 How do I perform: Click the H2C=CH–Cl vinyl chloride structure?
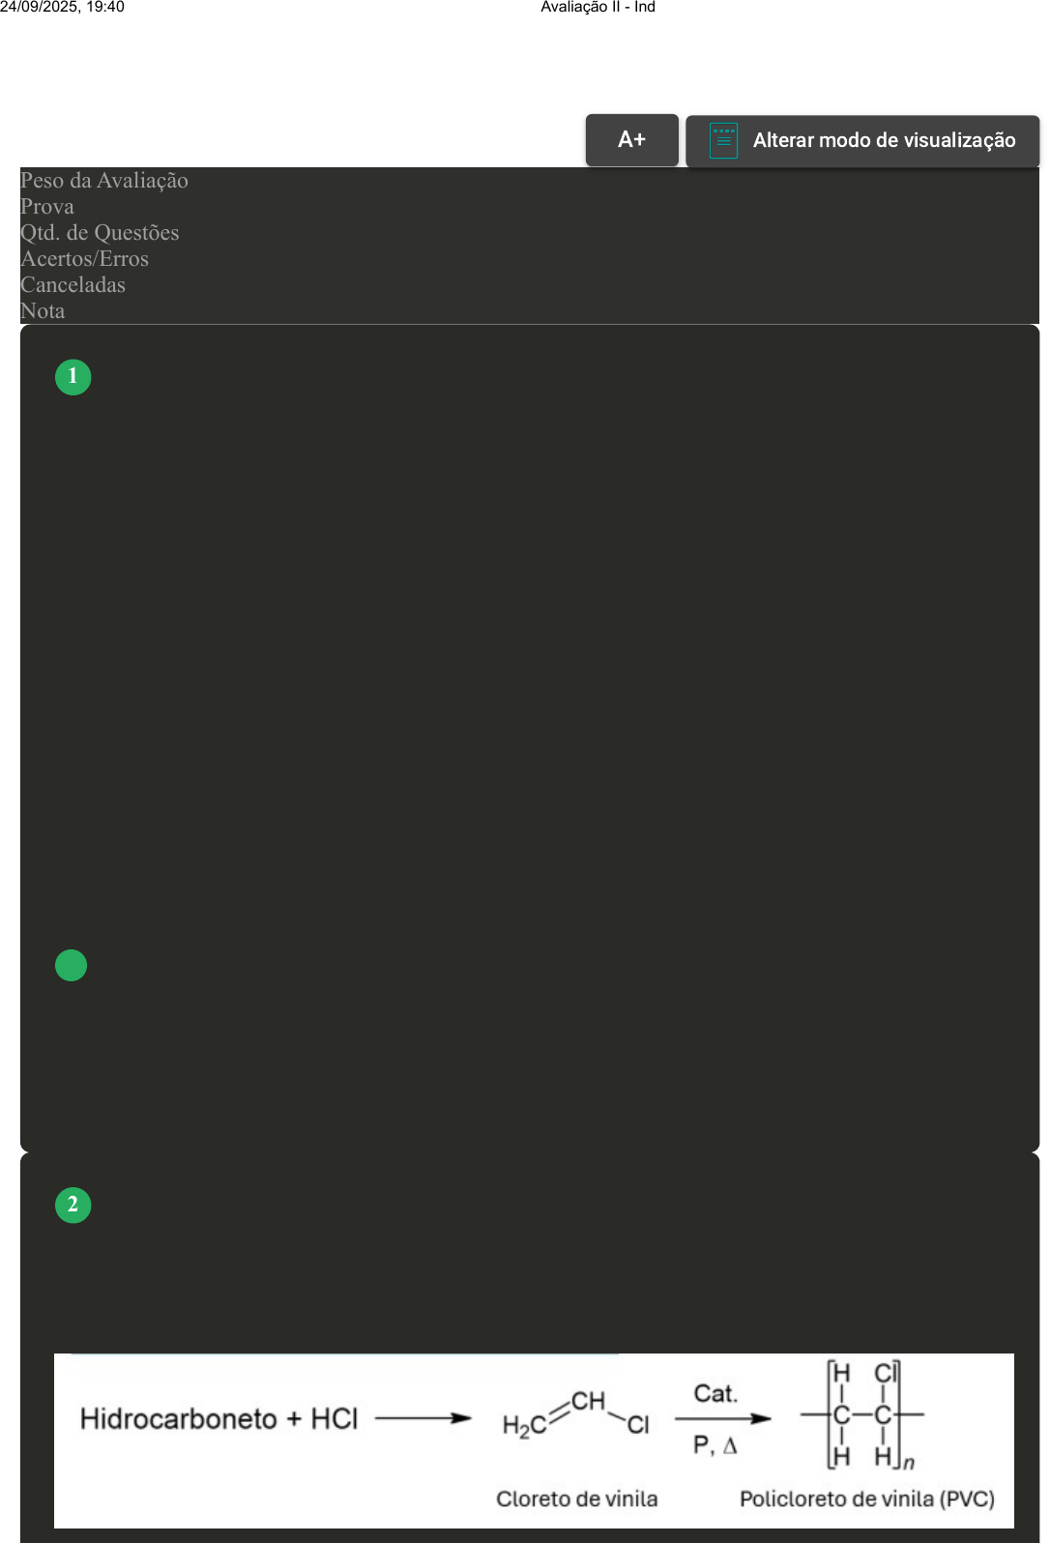tap(576, 1414)
